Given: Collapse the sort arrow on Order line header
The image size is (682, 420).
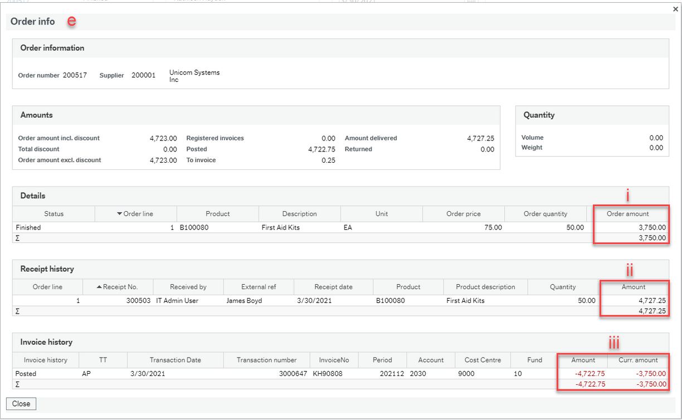Looking at the screenshot, I should [119, 213].
